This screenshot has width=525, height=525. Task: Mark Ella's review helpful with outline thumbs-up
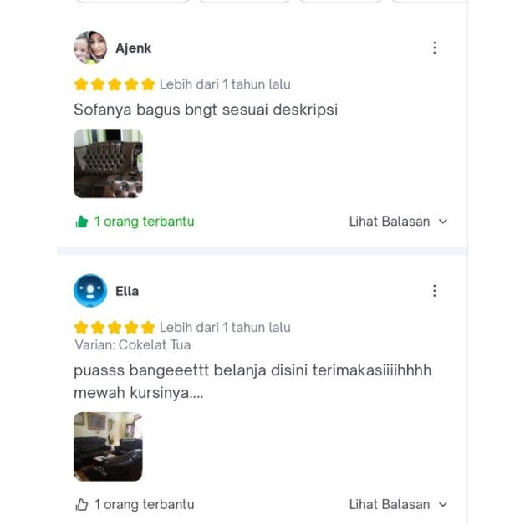click(x=81, y=504)
